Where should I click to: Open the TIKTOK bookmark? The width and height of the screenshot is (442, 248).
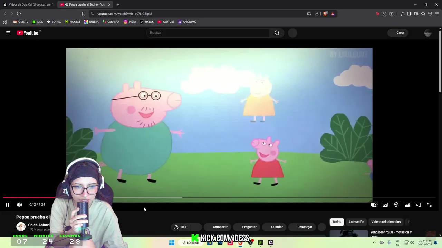147,22
